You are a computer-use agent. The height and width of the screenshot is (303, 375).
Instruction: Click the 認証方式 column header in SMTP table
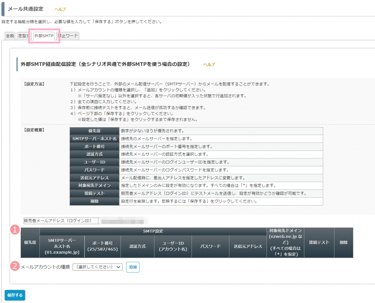click(138, 246)
